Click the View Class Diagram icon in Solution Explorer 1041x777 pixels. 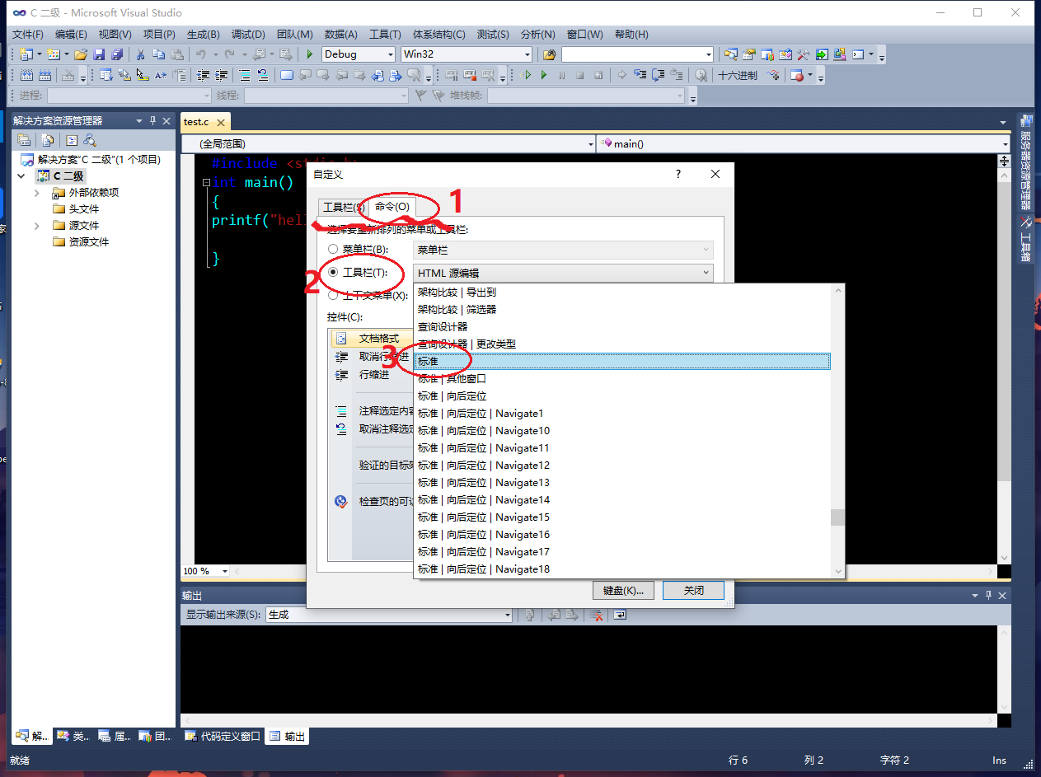click(x=90, y=140)
